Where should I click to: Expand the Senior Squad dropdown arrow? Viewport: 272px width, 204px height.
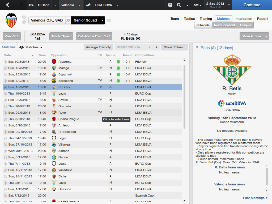click(x=102, y=20)
